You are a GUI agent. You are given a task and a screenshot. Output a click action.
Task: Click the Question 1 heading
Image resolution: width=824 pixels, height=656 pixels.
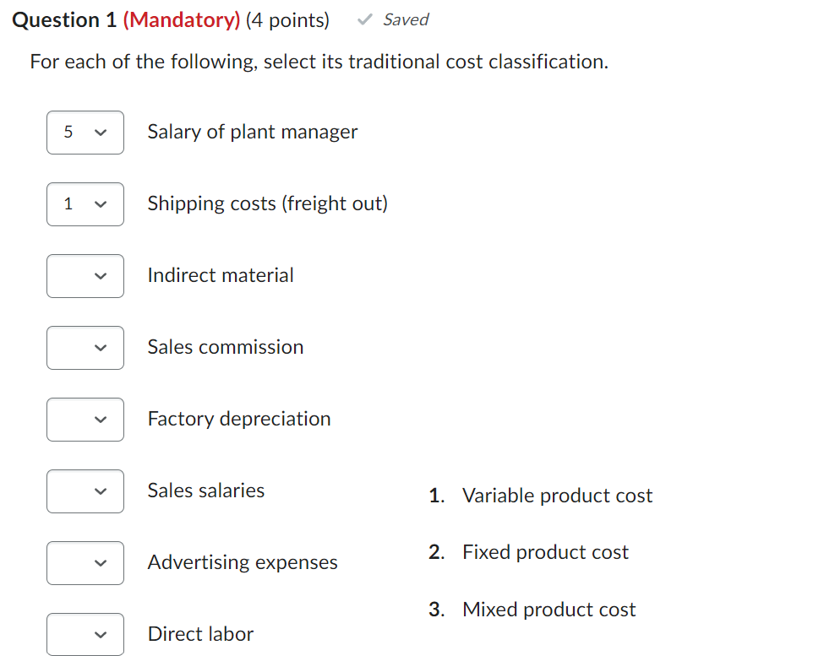click(64, 20)
